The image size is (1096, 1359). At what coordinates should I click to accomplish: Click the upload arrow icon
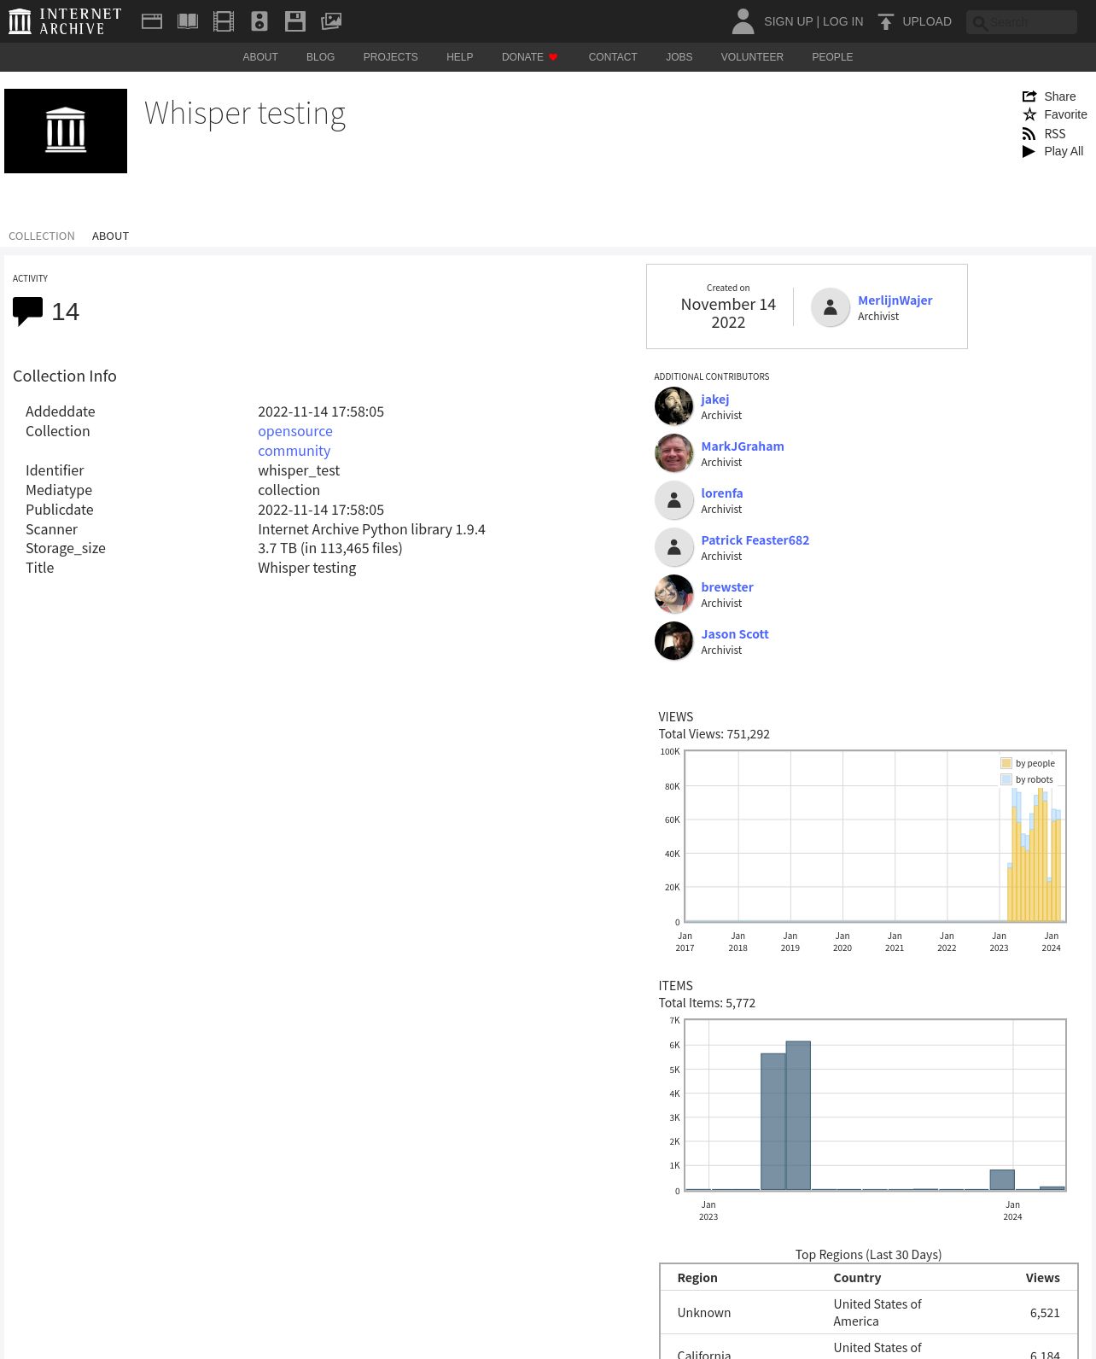(886, 21)
